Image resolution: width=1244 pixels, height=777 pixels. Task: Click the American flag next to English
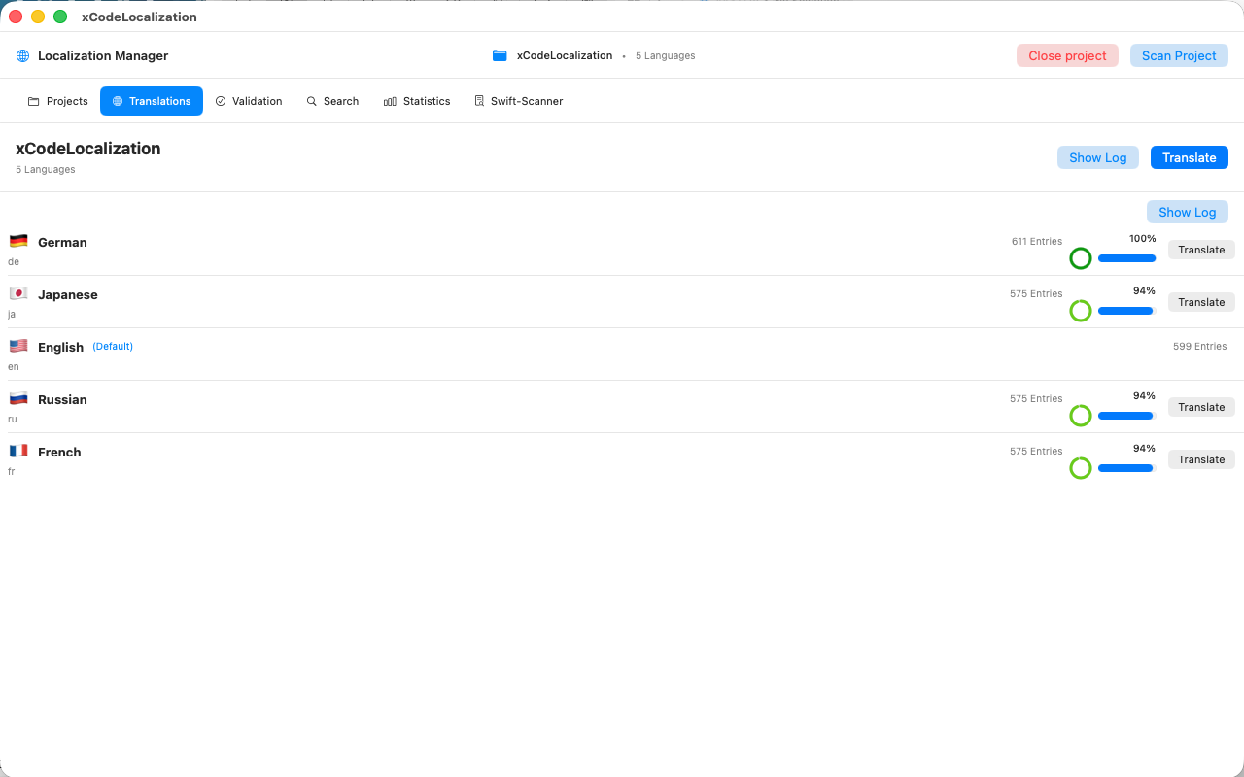pyautogui.click(x=18, y=345)
